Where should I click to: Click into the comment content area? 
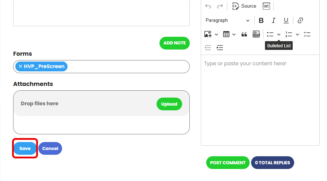[x=260, y=100]
